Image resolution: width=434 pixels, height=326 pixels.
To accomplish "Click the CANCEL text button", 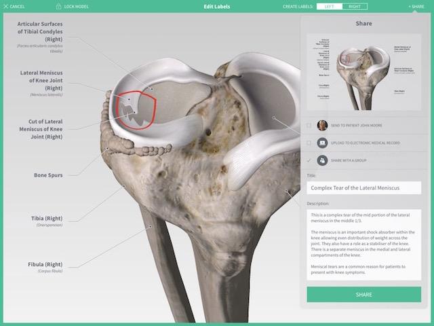I will point(17,6).
